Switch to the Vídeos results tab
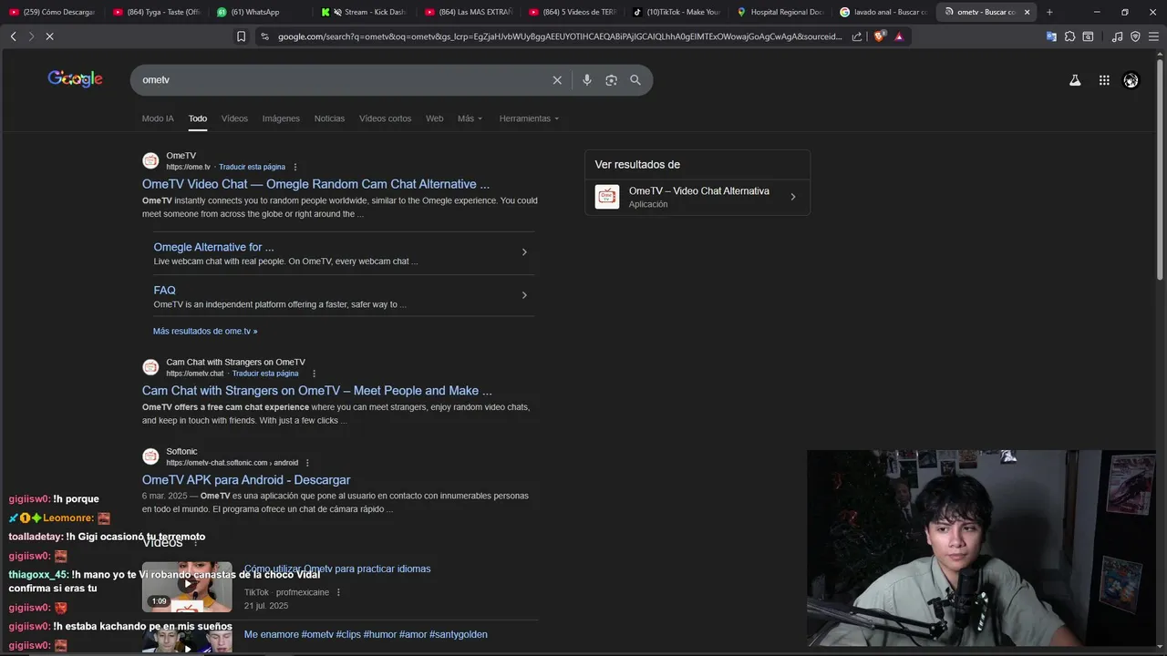Screen dimensions: 1167x656 234,118
